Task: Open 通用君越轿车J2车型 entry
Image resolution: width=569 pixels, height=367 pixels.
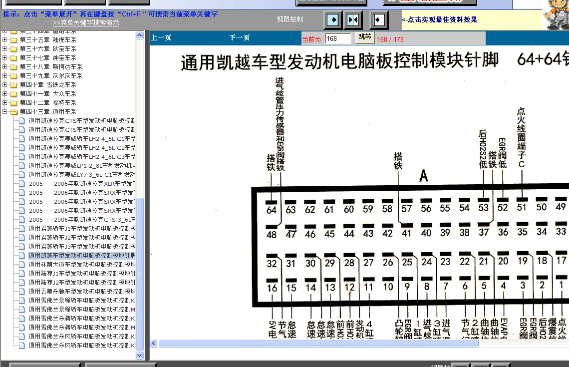Action: coord(82,237)
